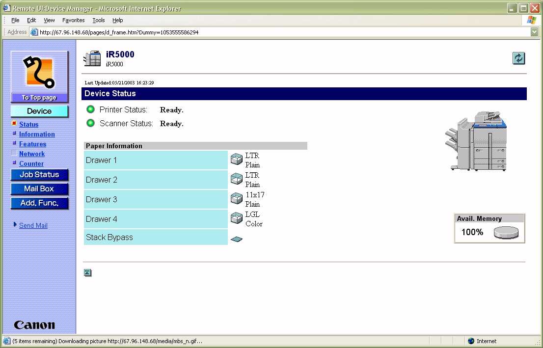The image size is (543, 348).
Task: Open the Network link in sidebar
Action: 32,154
